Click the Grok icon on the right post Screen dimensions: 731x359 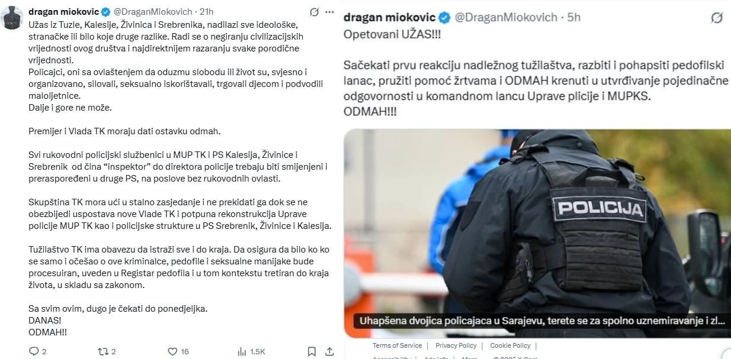[x=716, y=18]
